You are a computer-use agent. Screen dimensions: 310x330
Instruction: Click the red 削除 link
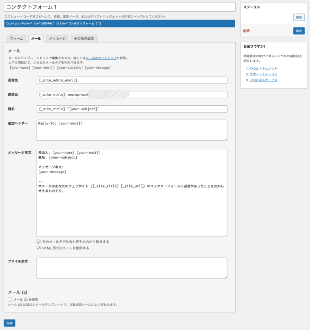(x=246, y=31)
